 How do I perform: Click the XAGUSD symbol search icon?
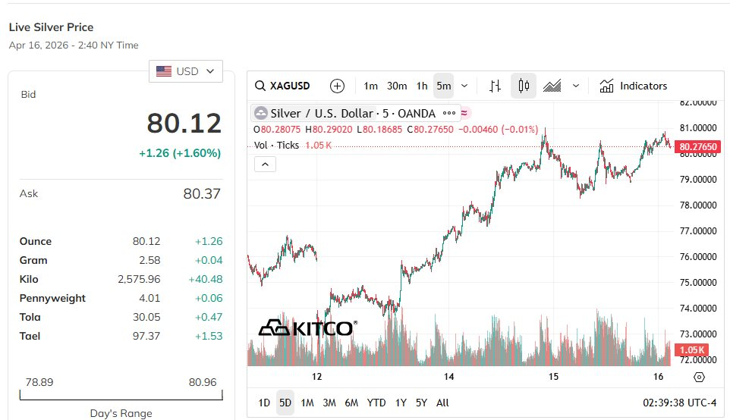(260, 86)
